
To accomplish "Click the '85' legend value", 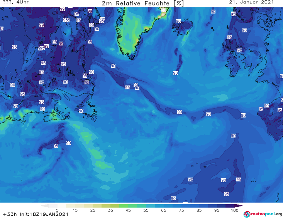I will click(x=199, y=210).
